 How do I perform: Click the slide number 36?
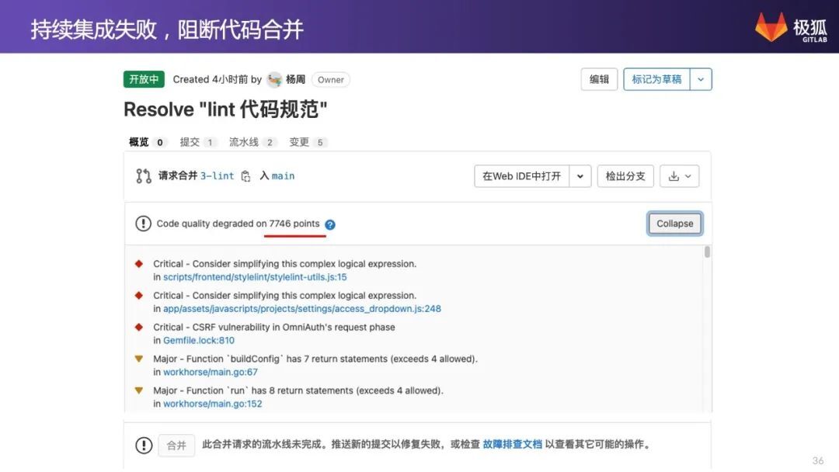(x=817, y=460)
